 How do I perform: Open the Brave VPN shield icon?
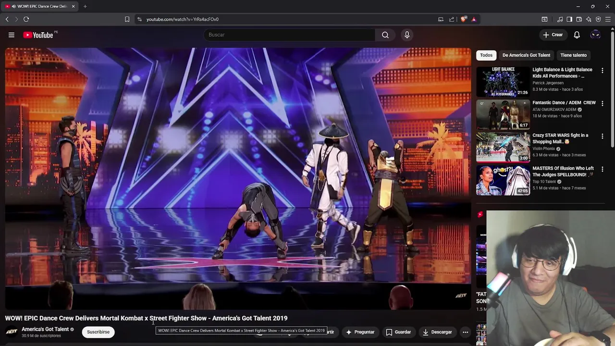[x=598, y=19]
